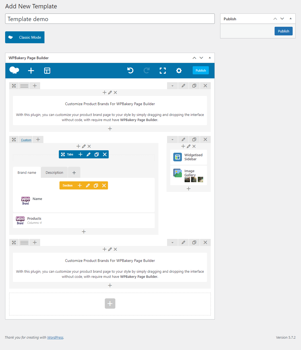Add new element via toolbar plus icon
Image resolution: width=301 pixels, height=350 pixels.
31,71
